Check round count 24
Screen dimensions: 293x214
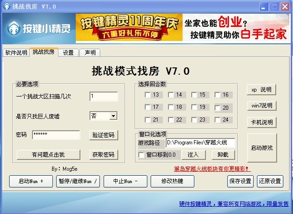217,120
